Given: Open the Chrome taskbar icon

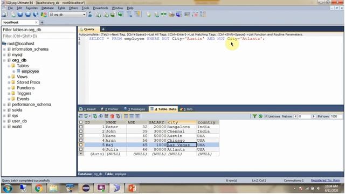Looking at the screenshot, I should click(39, 188).
